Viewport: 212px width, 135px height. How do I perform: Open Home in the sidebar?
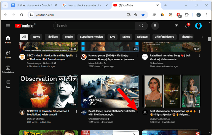(8, 40)
